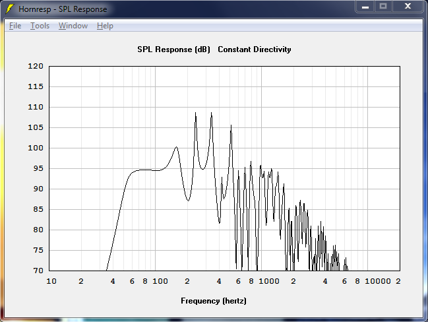Click the Hornresp - SPL Response title text
428x322 pixels.
click(x=63, y=9)
